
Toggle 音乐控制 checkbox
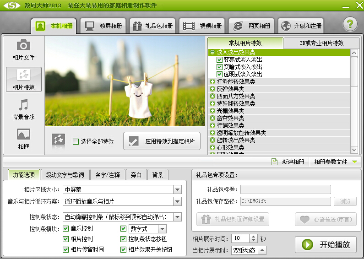pos(66,229)
